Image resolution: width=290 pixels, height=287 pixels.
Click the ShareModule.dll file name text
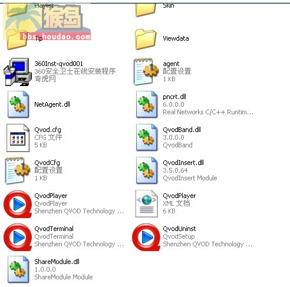click(x=57, y=262)
